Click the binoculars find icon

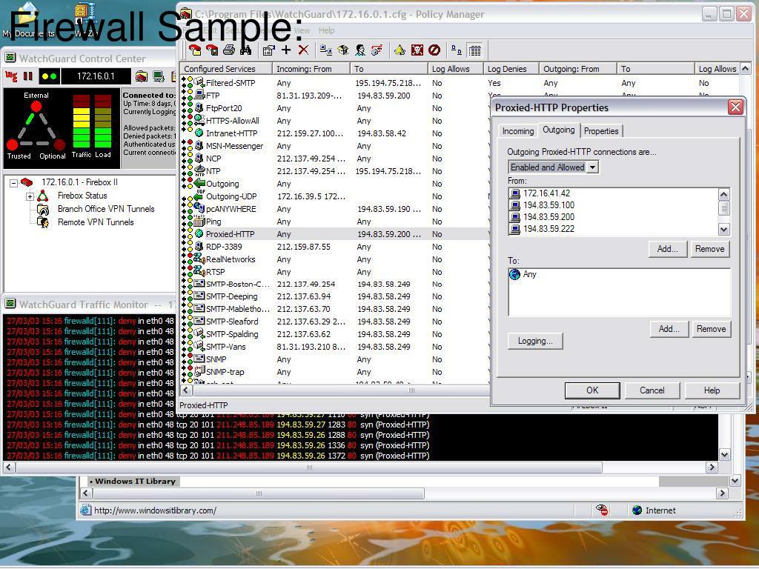246,50
